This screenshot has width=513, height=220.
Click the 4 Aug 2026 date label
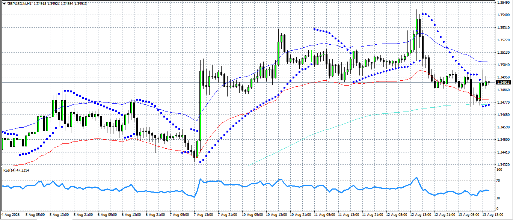(x=10, y=215)
